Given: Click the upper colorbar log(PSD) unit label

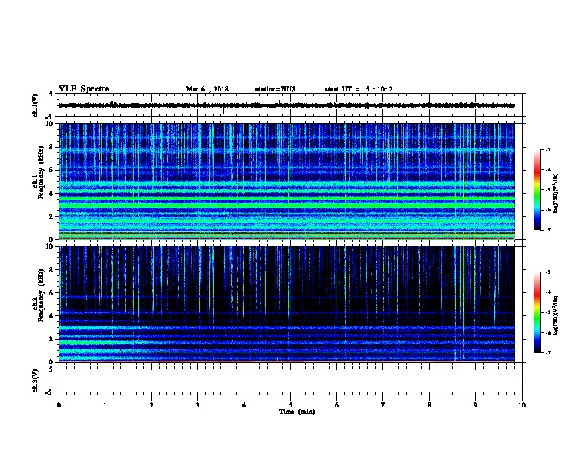Looking at the screenshot, I should [556, 194].
